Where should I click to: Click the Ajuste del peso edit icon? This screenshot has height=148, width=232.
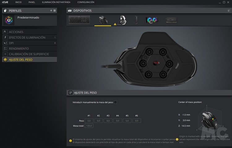[x=71, y=93]
